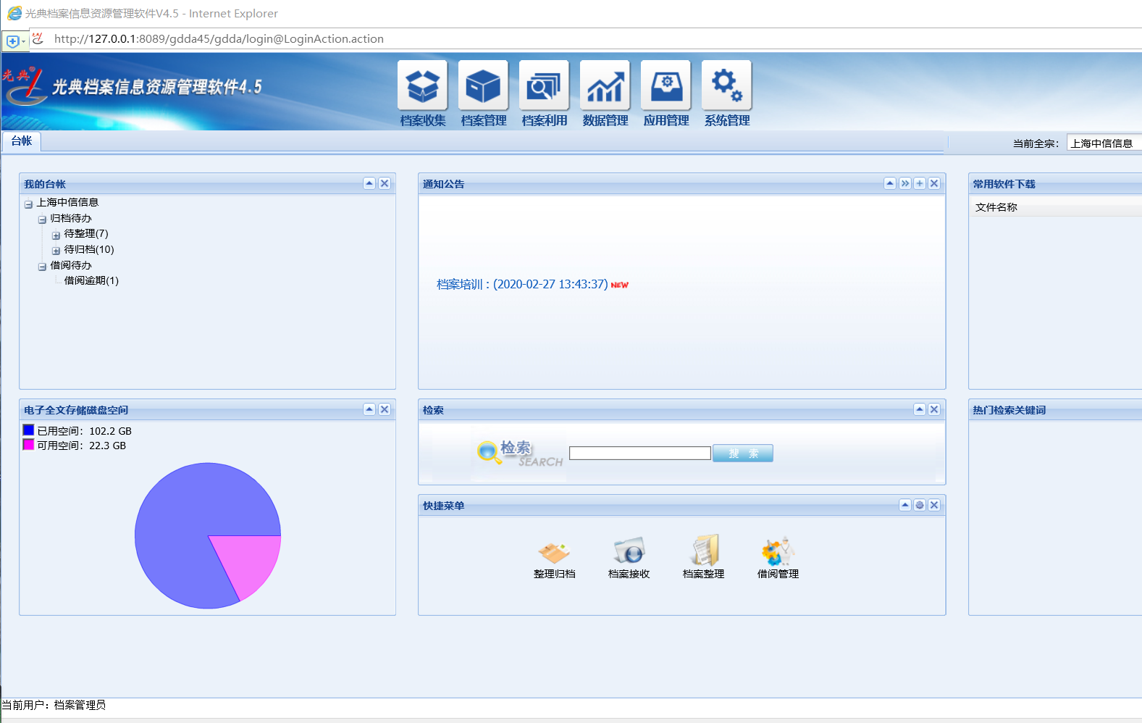Image resolution: width=1142 pixels, height=723 pixels.
Task: Close the 快捷菜单 panel
Action: pyautogui.click(x=934, y=505)
